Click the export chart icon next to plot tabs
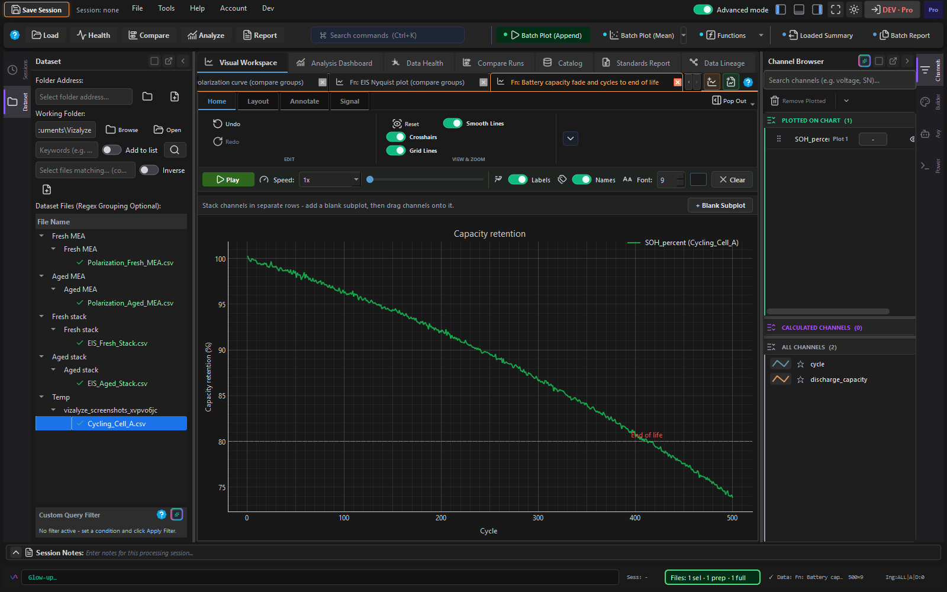Viewport: 947px width, 592px height. tap(731, 82)
